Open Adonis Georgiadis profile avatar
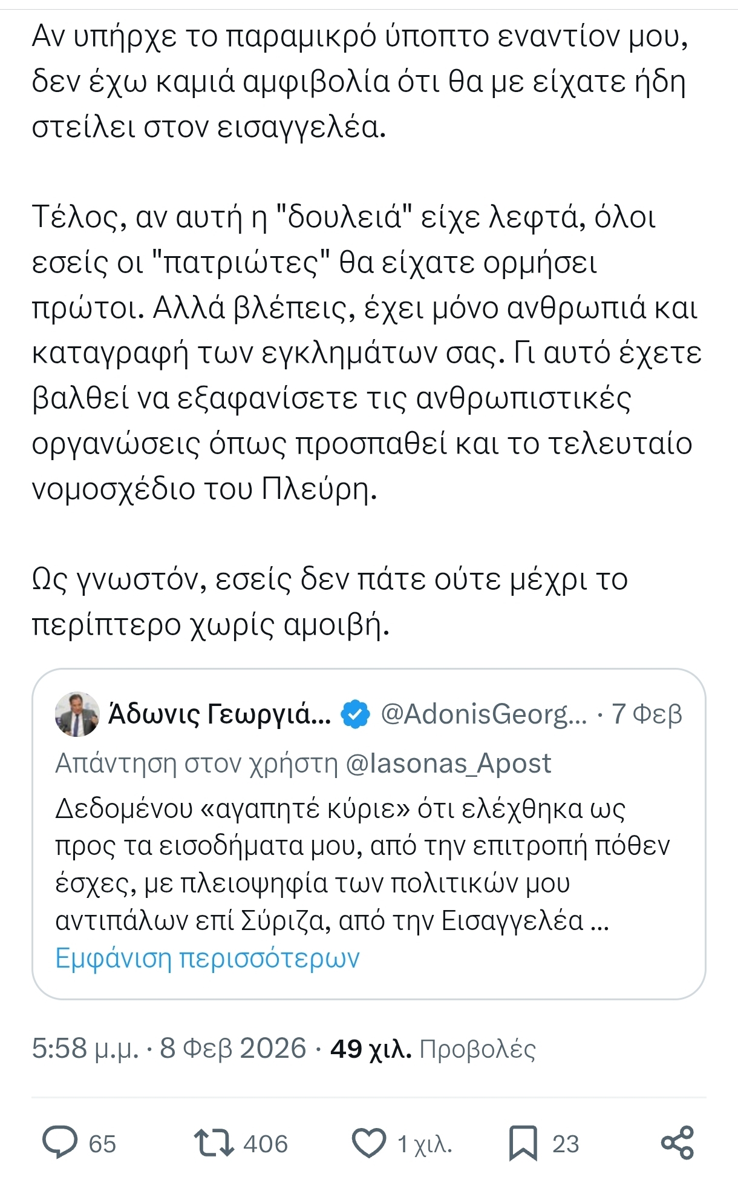This screenshot has height=1191, width=738. (x=77, y=714)
